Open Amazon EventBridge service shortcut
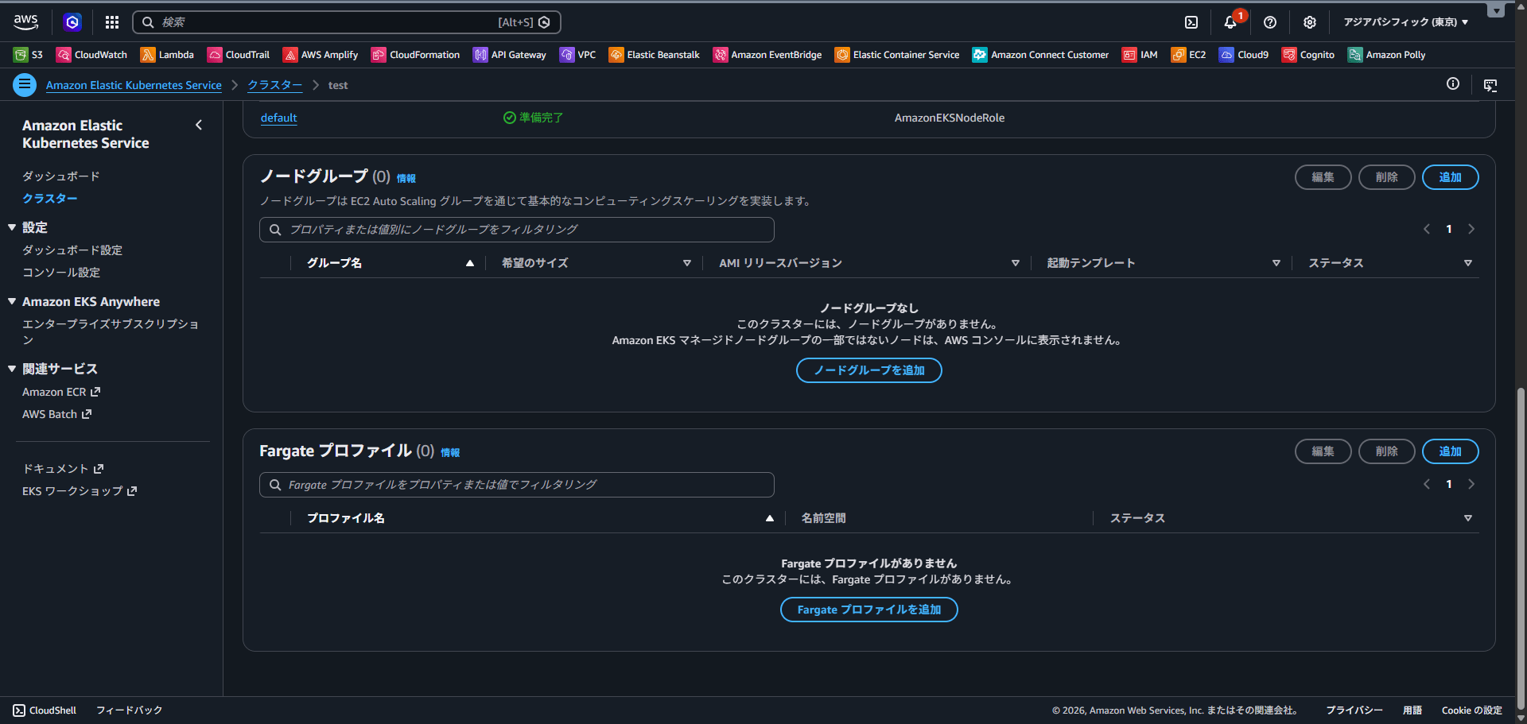The height and width of the screenshot is (724, 1527). [767, 55]
